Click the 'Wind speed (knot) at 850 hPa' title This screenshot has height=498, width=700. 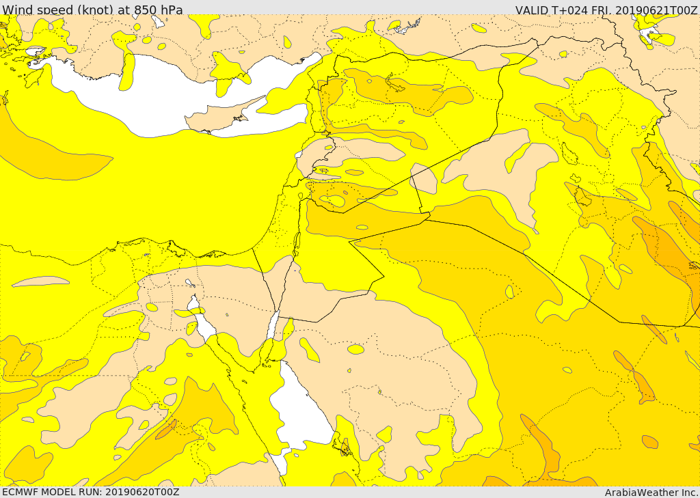(x=92, y=10)
